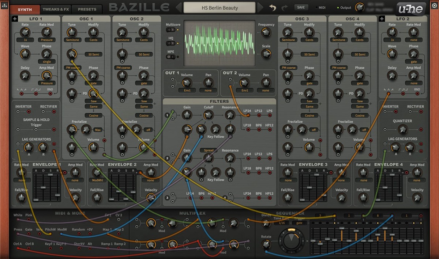Click the oscilloscope Frequency knob
Image resolution: width=439 pixels, height=259 pixels.
coord(266,33)
